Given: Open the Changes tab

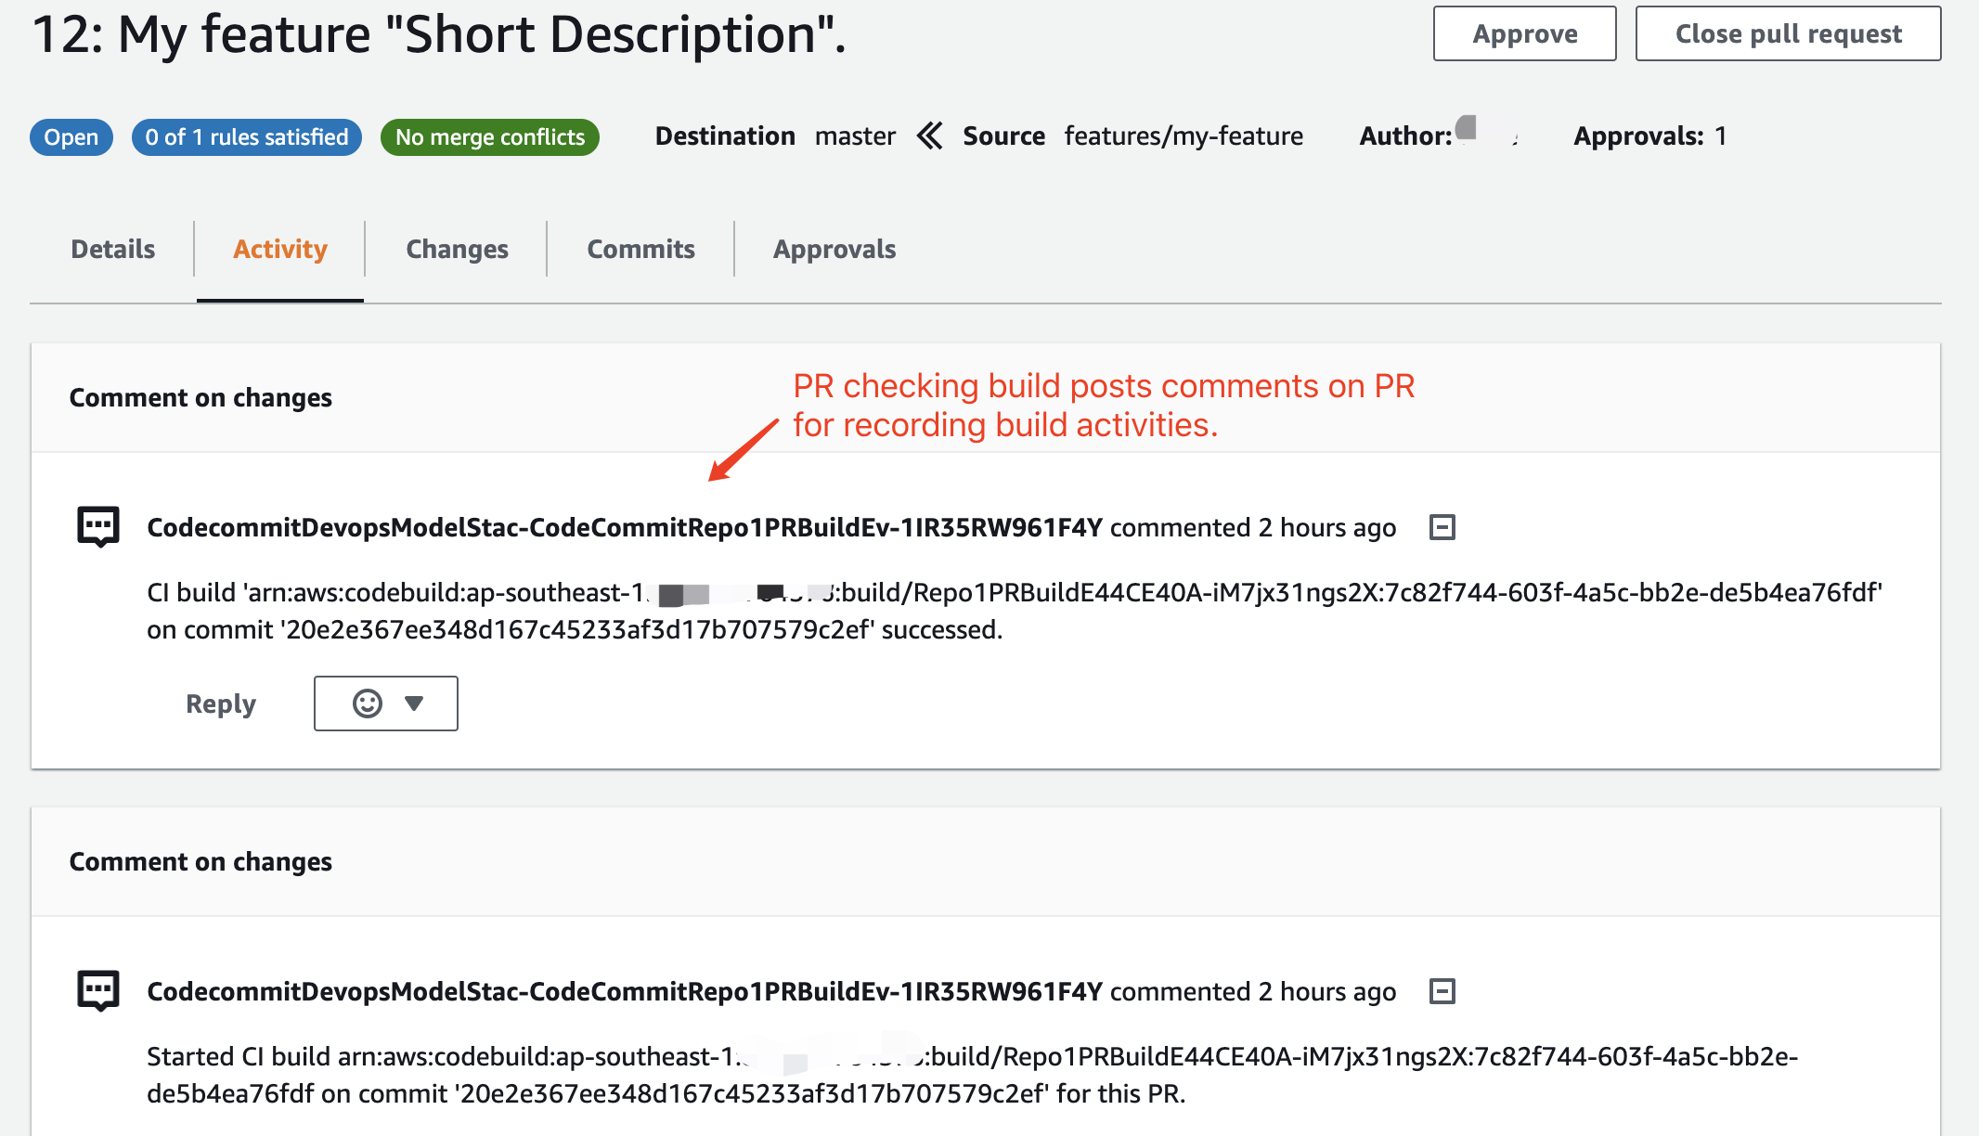Looking at the screenshot, I should pos(457,249).
